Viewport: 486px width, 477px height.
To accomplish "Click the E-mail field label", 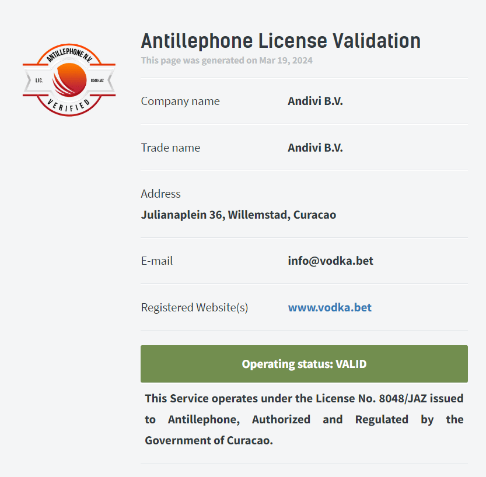I will (157, 261).
